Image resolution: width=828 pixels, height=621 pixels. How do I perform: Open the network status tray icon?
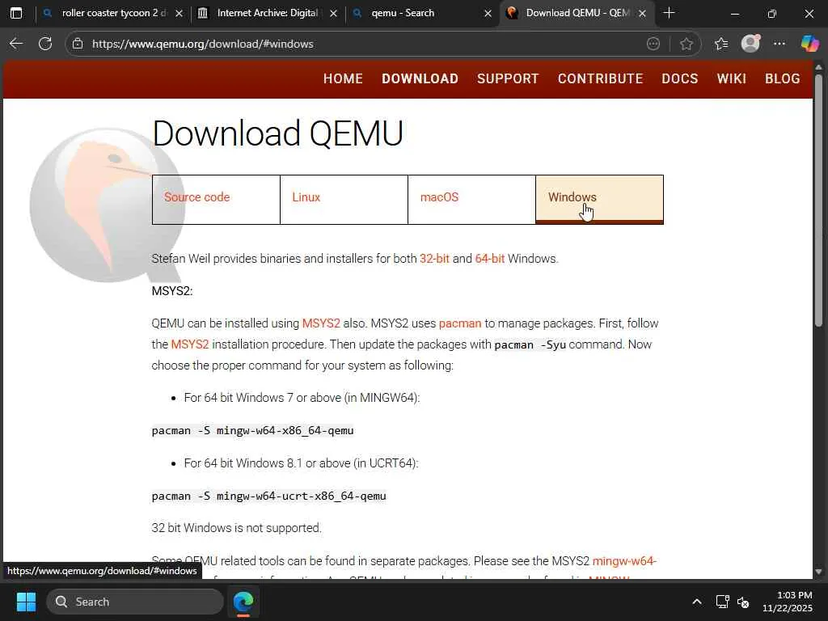pos(722,602)
